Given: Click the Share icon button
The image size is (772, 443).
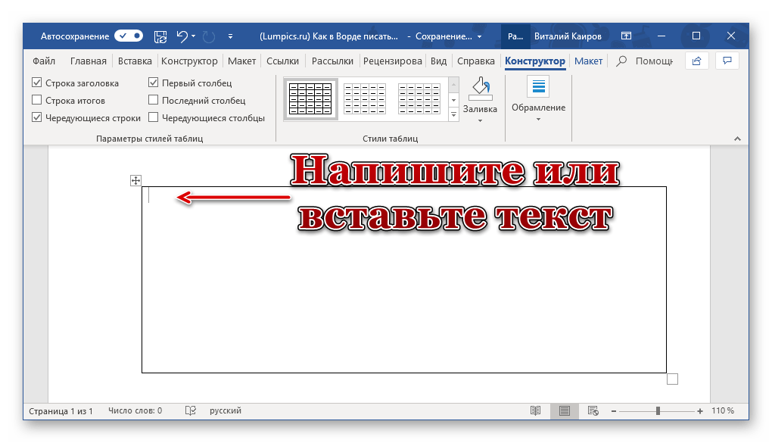Looking at the screenshot, I should point(696,61).
